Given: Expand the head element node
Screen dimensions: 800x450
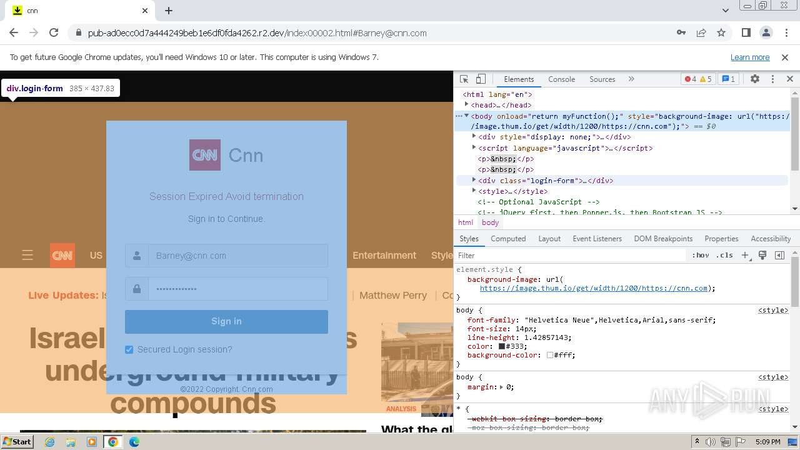Looking at the screenshot, I should coord(466,105).
